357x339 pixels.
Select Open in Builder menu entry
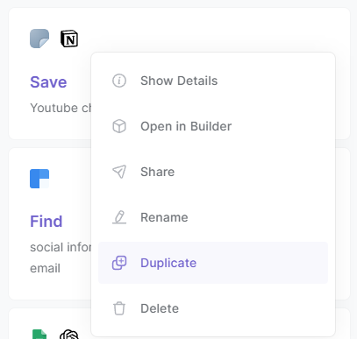point(213,126)
